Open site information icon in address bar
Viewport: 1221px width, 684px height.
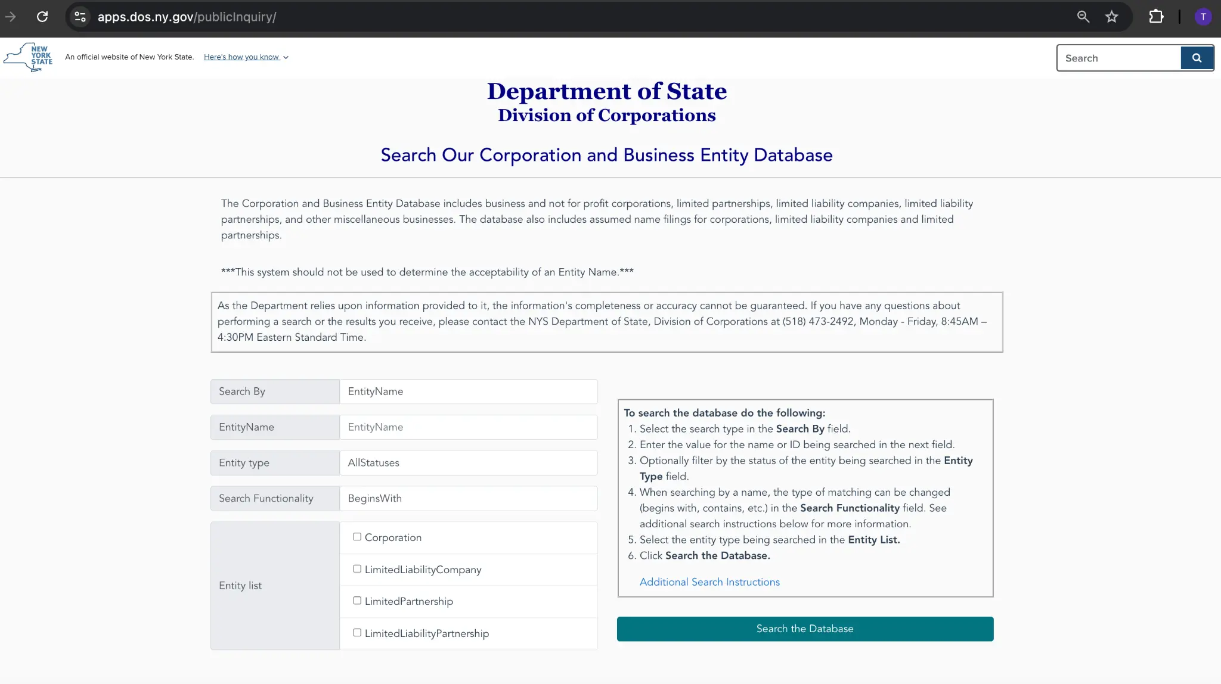(80, 17)
